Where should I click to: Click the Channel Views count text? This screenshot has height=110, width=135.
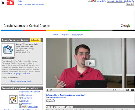23,52
